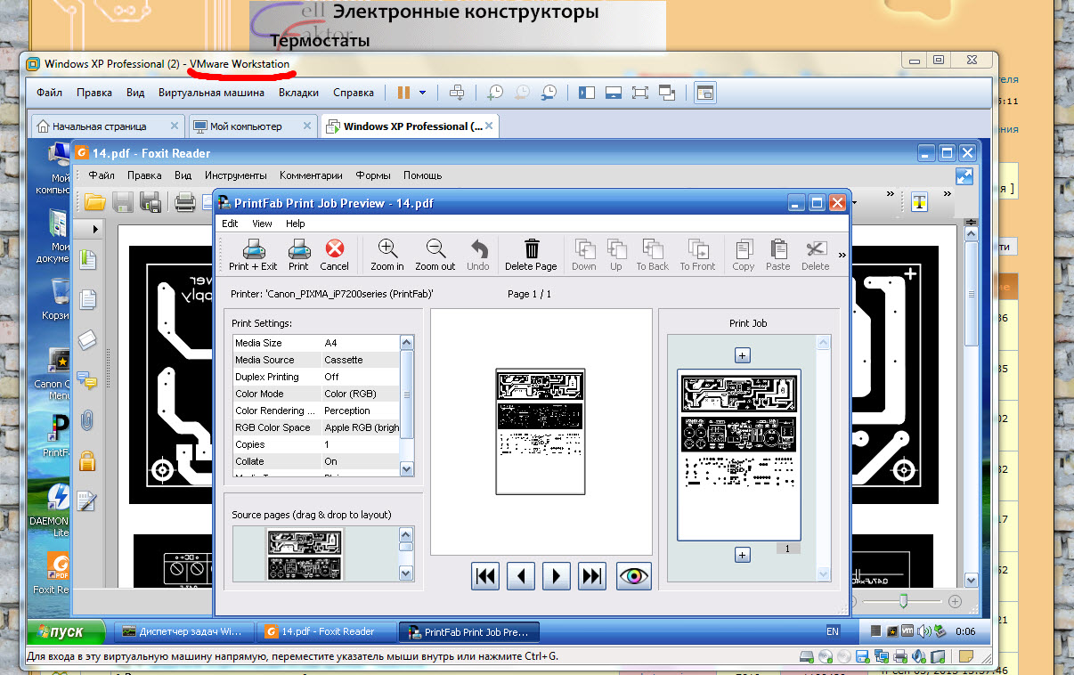Add page with bottom plus button
Screen dimensions: 1074x675
(743, 555)
